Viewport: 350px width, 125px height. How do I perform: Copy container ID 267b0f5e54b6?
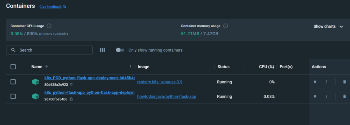[71, 99]
